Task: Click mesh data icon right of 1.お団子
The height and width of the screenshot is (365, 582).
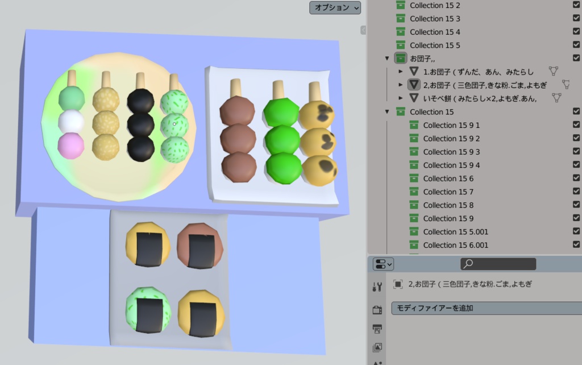Action: [554, 71]
